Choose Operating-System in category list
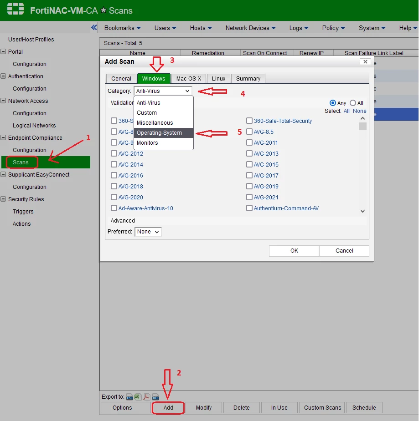Image resolution: width=419 pixels, height=421 pixels. 164,133
